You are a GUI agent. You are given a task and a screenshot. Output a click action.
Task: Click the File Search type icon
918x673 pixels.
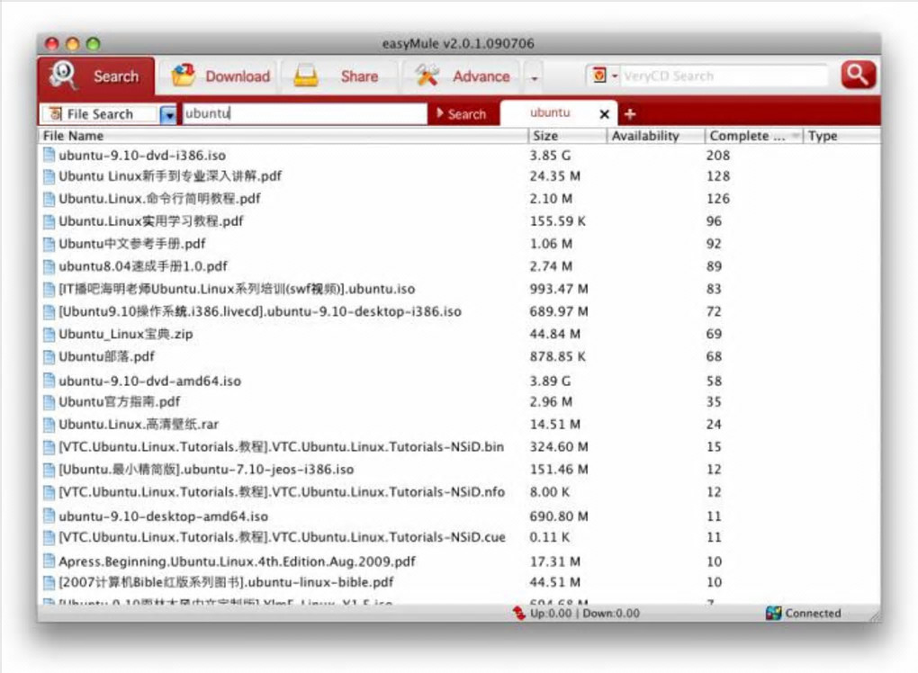pos(56,113)
